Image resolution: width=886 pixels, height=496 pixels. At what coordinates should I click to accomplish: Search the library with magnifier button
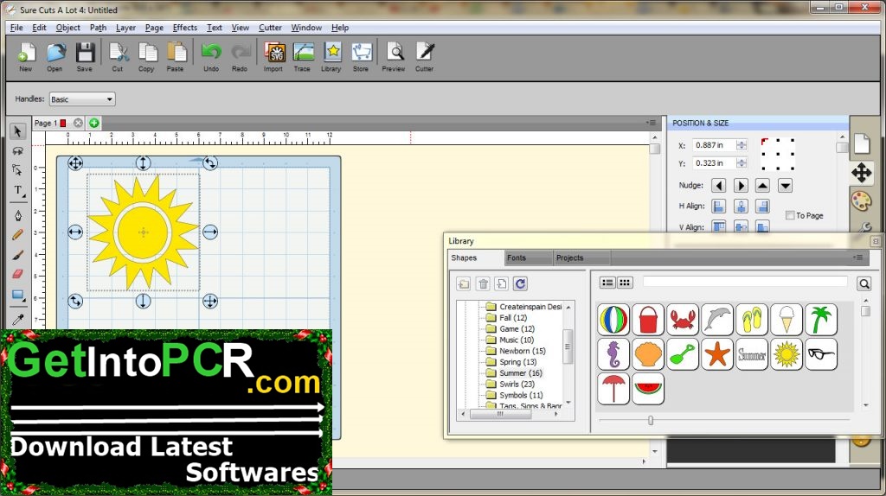coord(864,283)
